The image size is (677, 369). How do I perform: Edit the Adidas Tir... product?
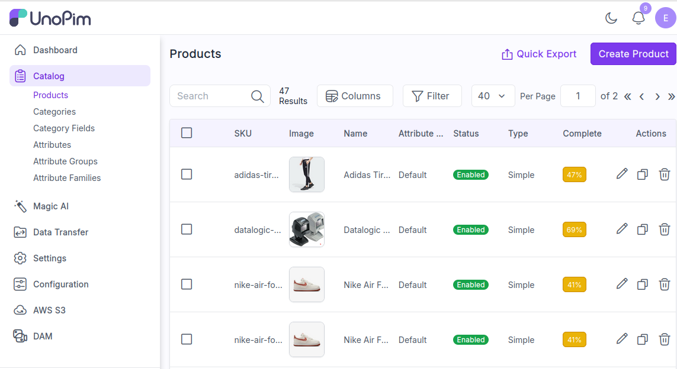622,174
